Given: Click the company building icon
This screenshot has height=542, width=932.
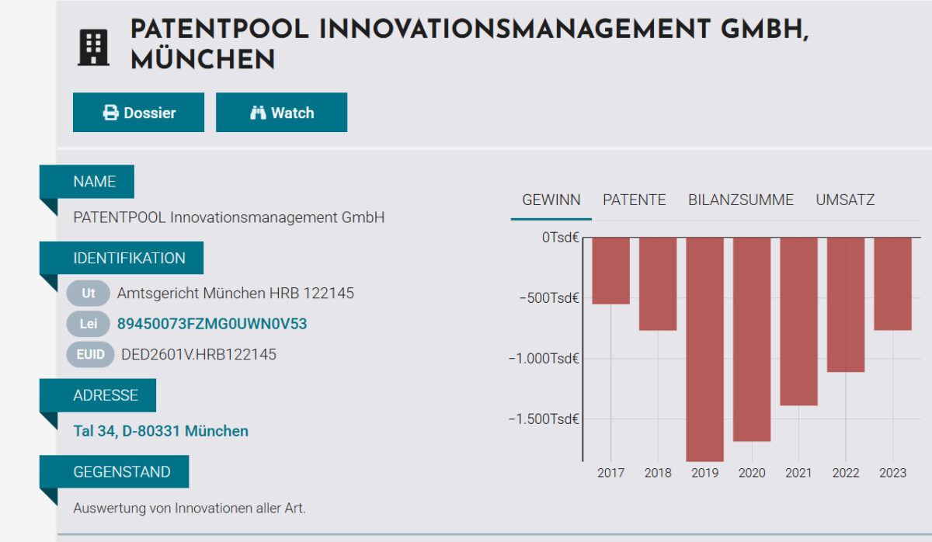Looking at the screenshot, I should 94,47.
